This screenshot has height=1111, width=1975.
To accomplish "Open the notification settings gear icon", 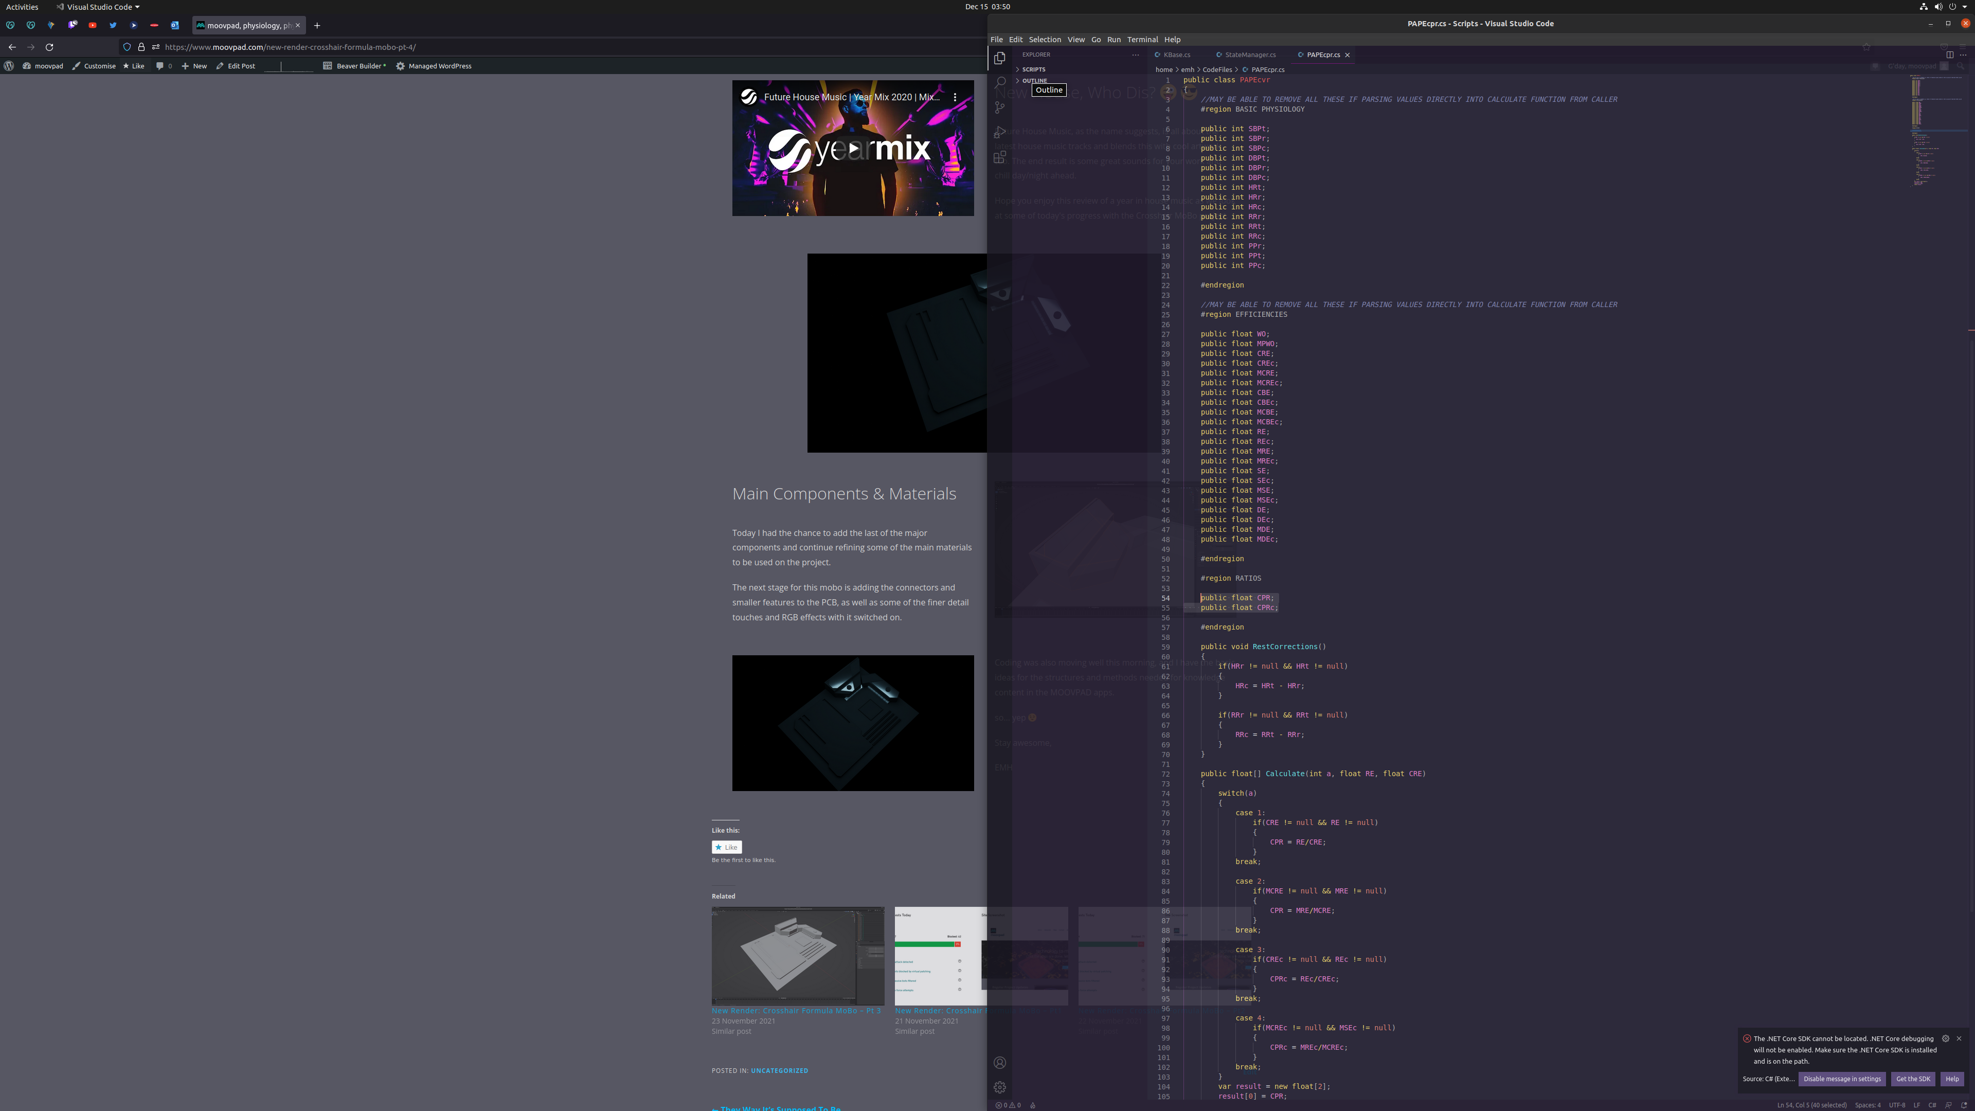I will 1945,1039.
